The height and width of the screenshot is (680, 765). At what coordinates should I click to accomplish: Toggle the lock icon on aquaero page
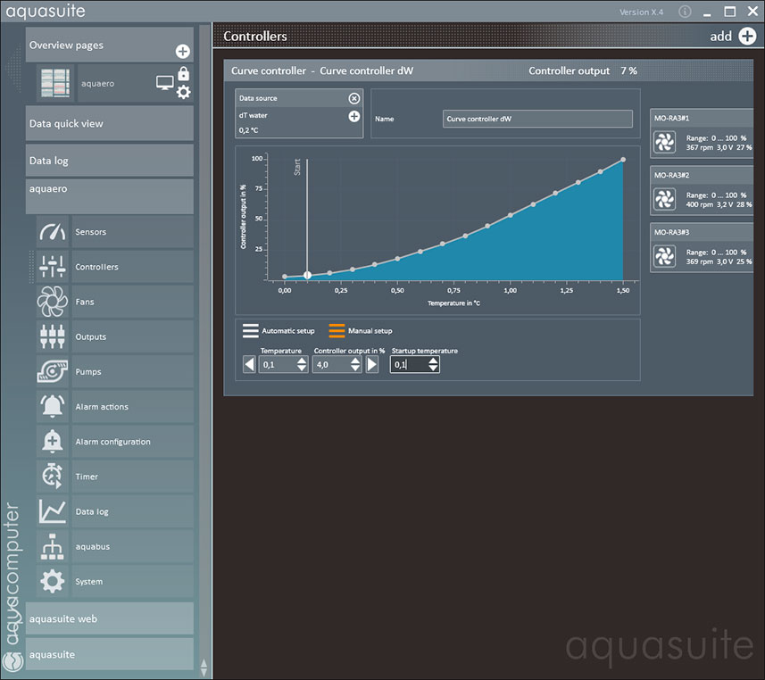point(184,74)
